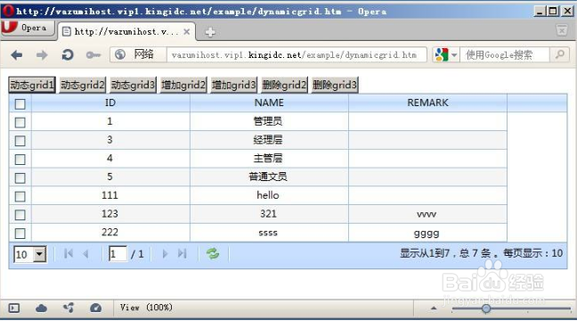
Task: Reload the page
Action: [x=68, y=55]
